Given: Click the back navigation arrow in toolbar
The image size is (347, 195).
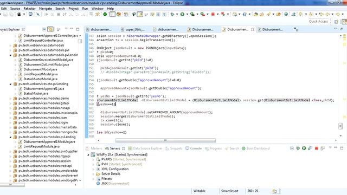Looking at the screenshot, I should [327, 15].
